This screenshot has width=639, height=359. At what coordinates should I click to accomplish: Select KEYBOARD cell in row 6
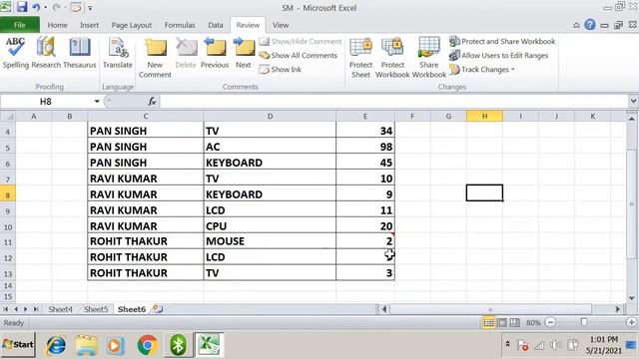tap(270, 163)
